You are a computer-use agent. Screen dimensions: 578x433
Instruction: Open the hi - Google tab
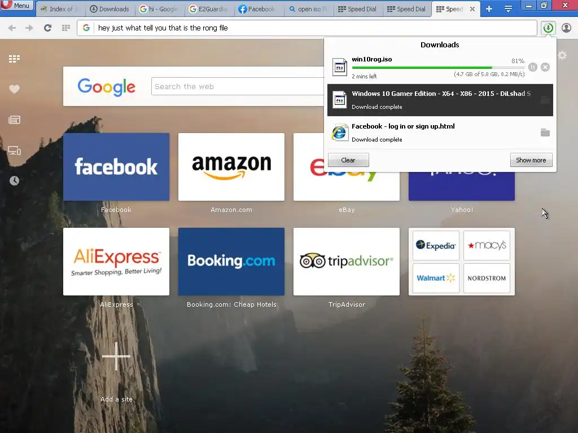pyautogui.click(x=159, y=9)
